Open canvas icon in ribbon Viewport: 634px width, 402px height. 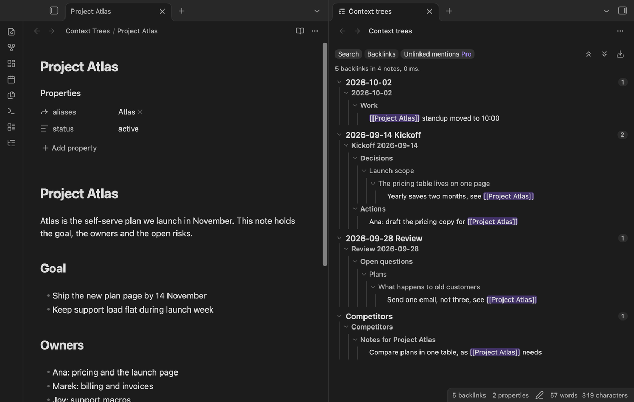(x=11, y=63)
